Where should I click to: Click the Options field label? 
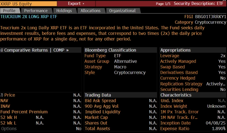click(9, 129)
